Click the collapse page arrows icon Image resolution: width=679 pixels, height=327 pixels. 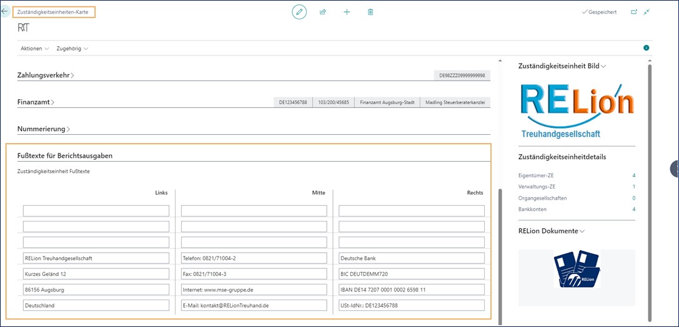tap(647, 12)
